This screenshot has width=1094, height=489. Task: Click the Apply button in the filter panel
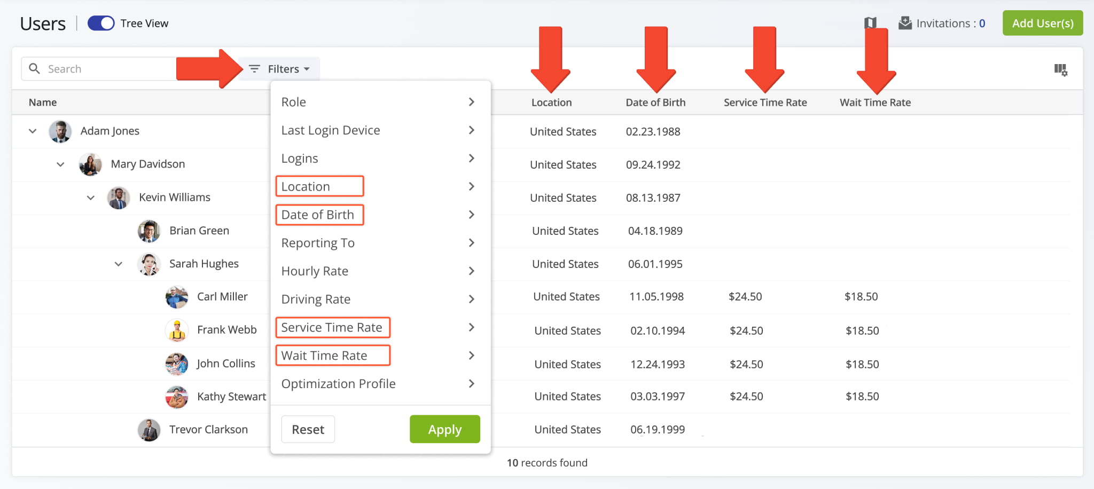(444, 429)
